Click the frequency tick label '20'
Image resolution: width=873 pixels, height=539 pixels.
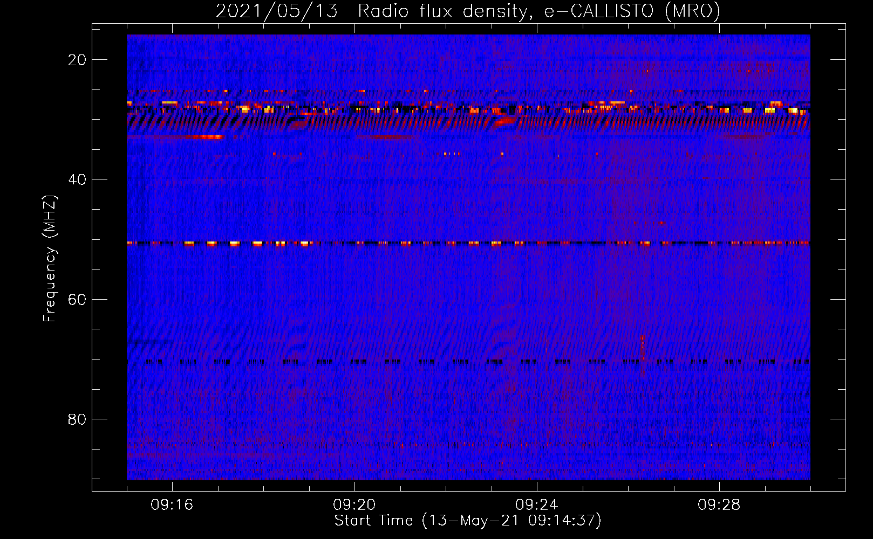coord(78,60)
